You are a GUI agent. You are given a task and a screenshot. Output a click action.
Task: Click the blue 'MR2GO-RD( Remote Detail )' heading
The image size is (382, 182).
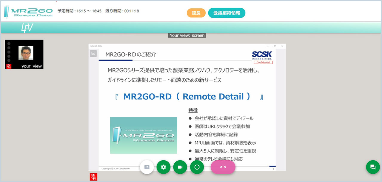click(x=189, y=97)
